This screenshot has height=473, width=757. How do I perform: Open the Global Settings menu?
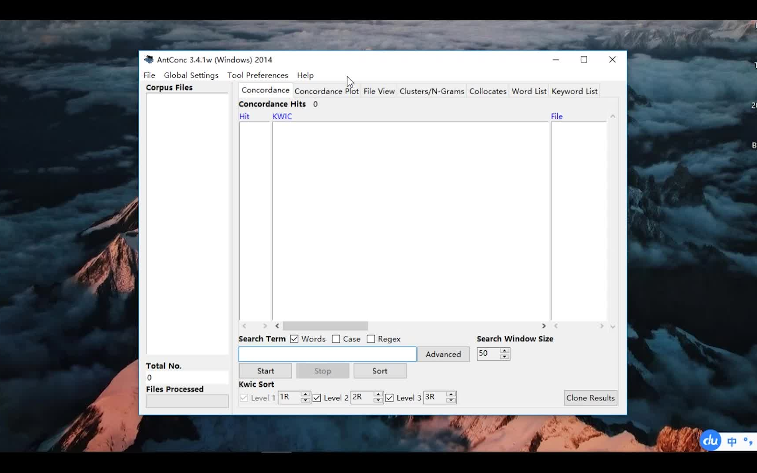pyautogui.click(x=191, y=75)
